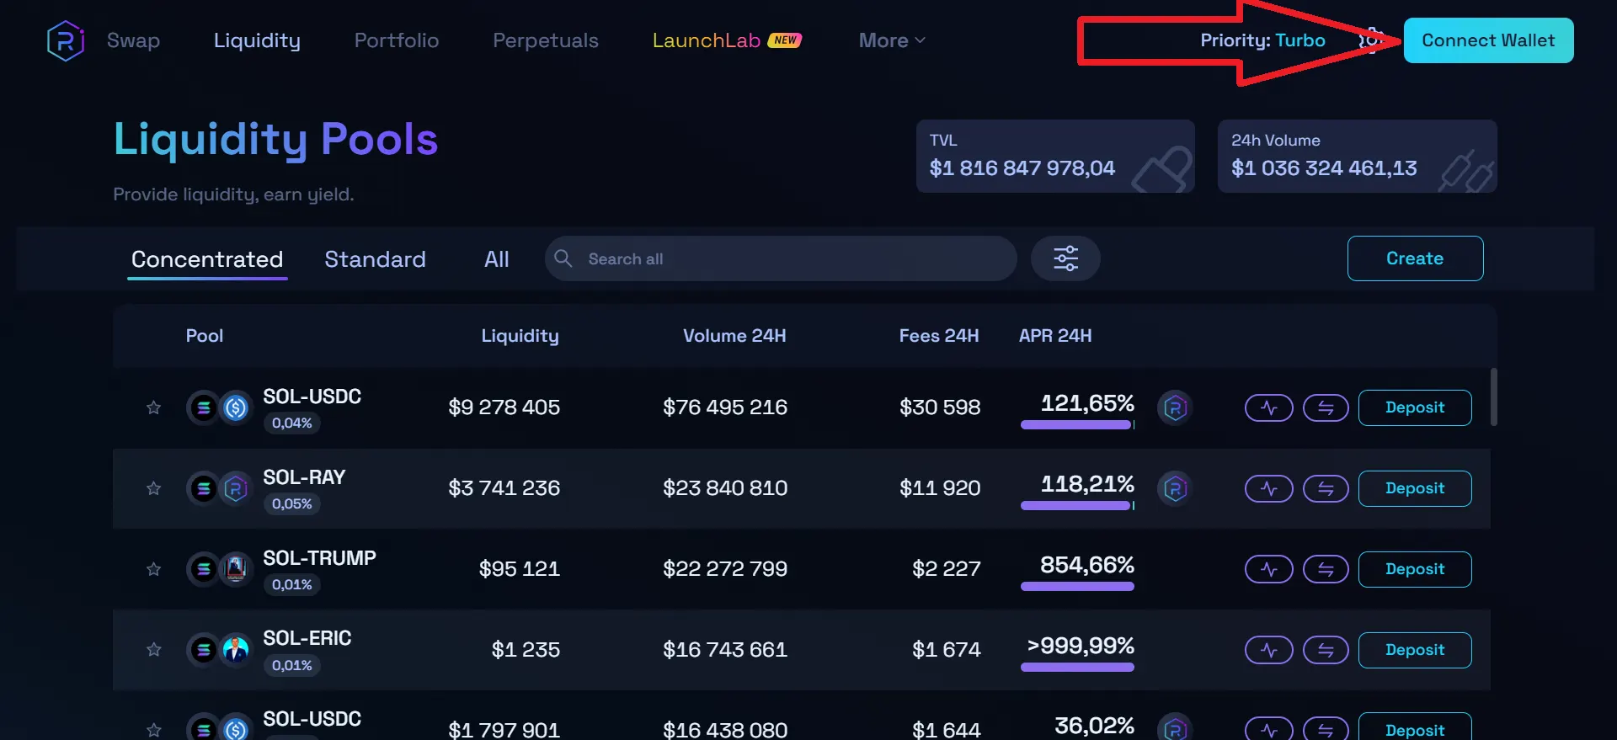Viewport: 1617px width, 740px height.
Task: Click swap icon for SOL-RAY pool
Action: [1326, 489]
